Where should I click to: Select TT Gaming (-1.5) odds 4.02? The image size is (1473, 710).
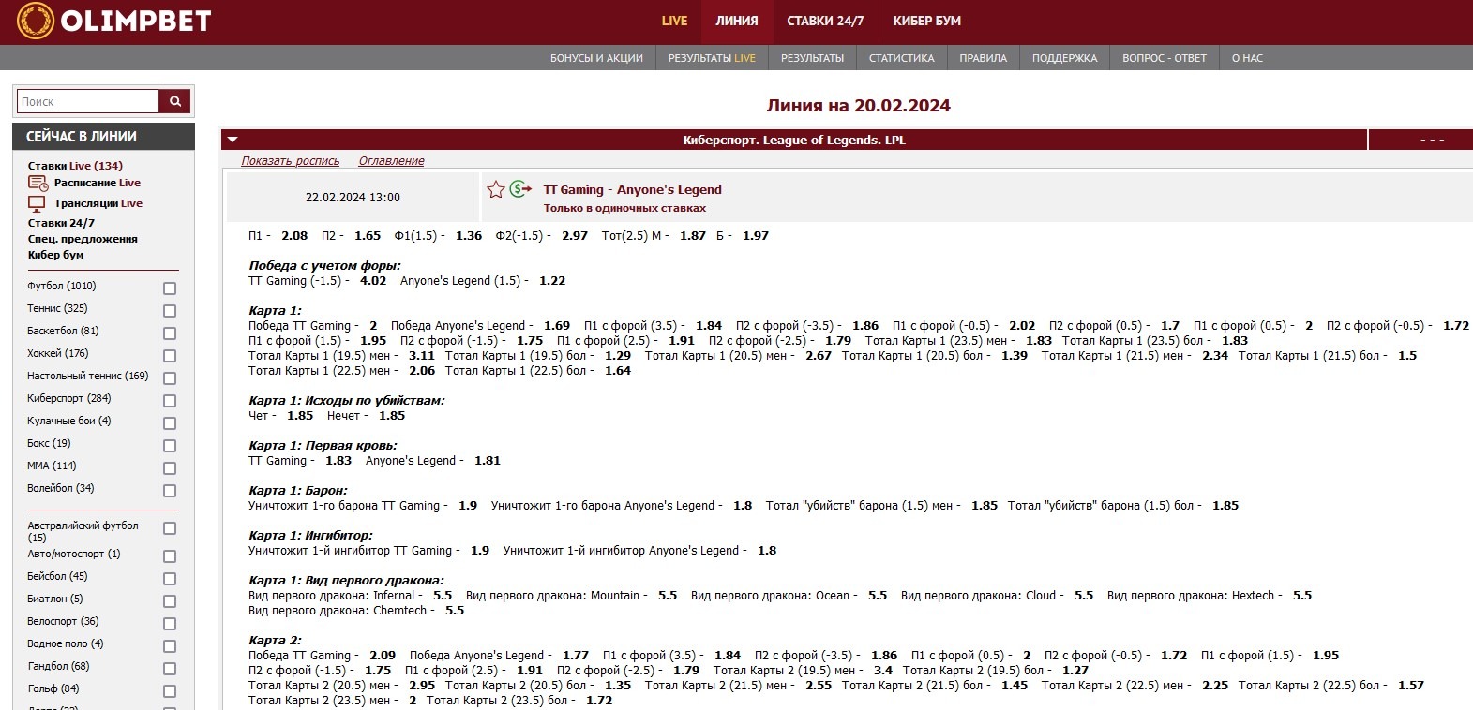pyautogui.click(x=373, y=281)
